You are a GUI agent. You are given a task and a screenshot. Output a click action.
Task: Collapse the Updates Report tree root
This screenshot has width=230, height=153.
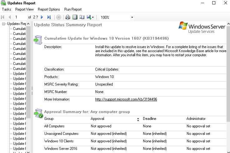pos(4,24)
